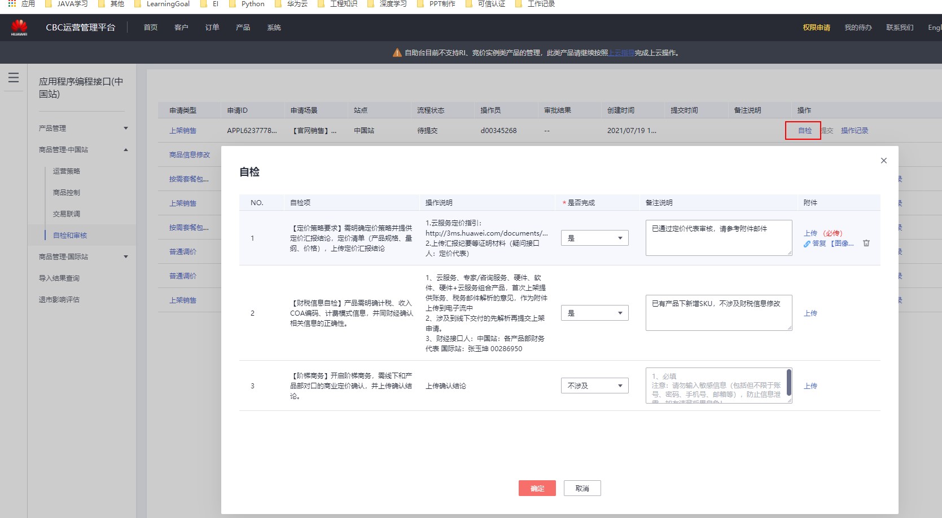
Task: Open the 答复【图像... attachment link
Action: point(833,243)
